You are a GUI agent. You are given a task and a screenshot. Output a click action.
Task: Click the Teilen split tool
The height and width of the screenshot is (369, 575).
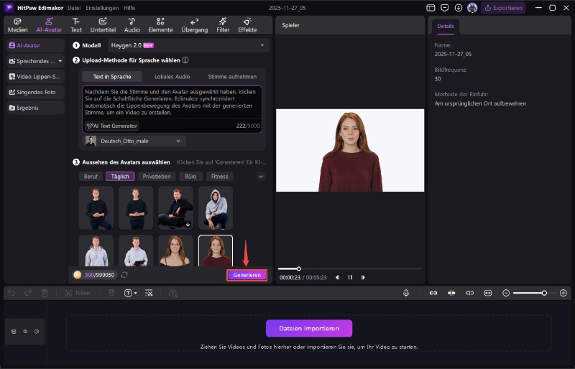(78, 293)
